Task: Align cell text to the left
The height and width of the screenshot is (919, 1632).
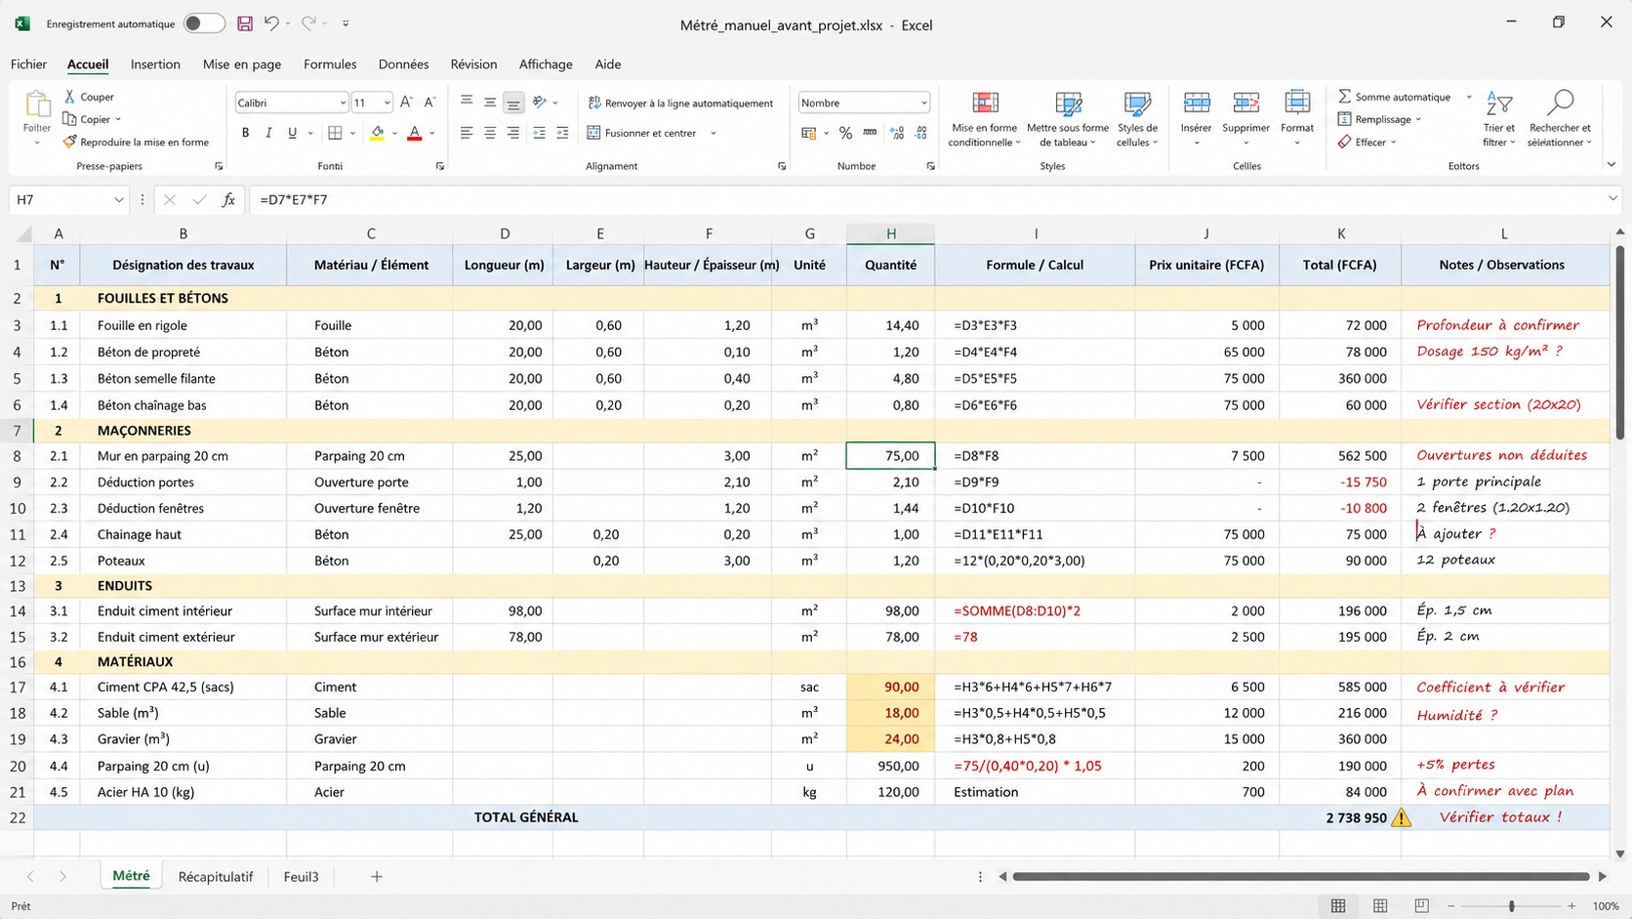Action: click(x=467, y=133)
